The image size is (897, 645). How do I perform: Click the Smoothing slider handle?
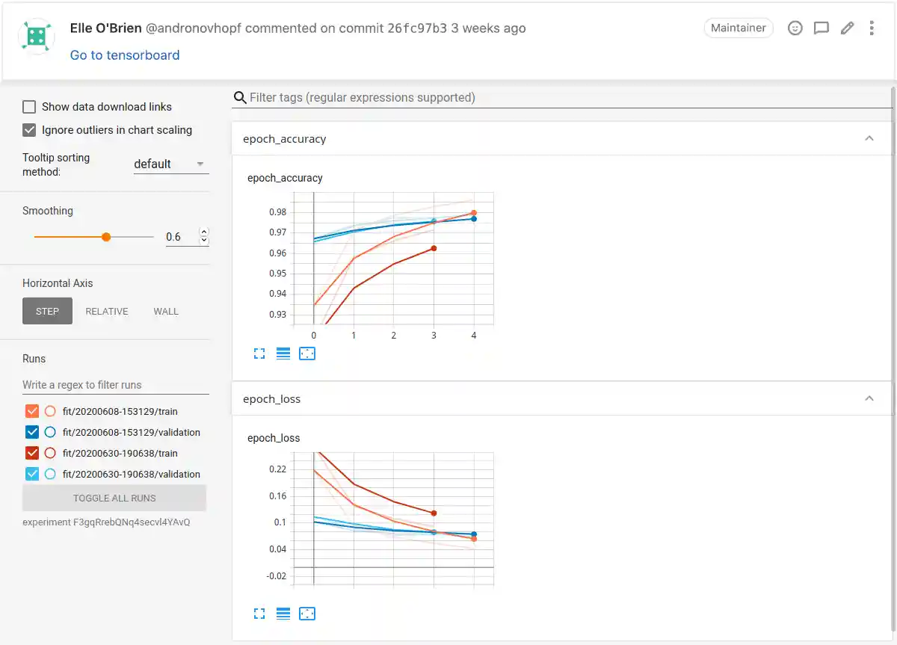click(105, 236)
